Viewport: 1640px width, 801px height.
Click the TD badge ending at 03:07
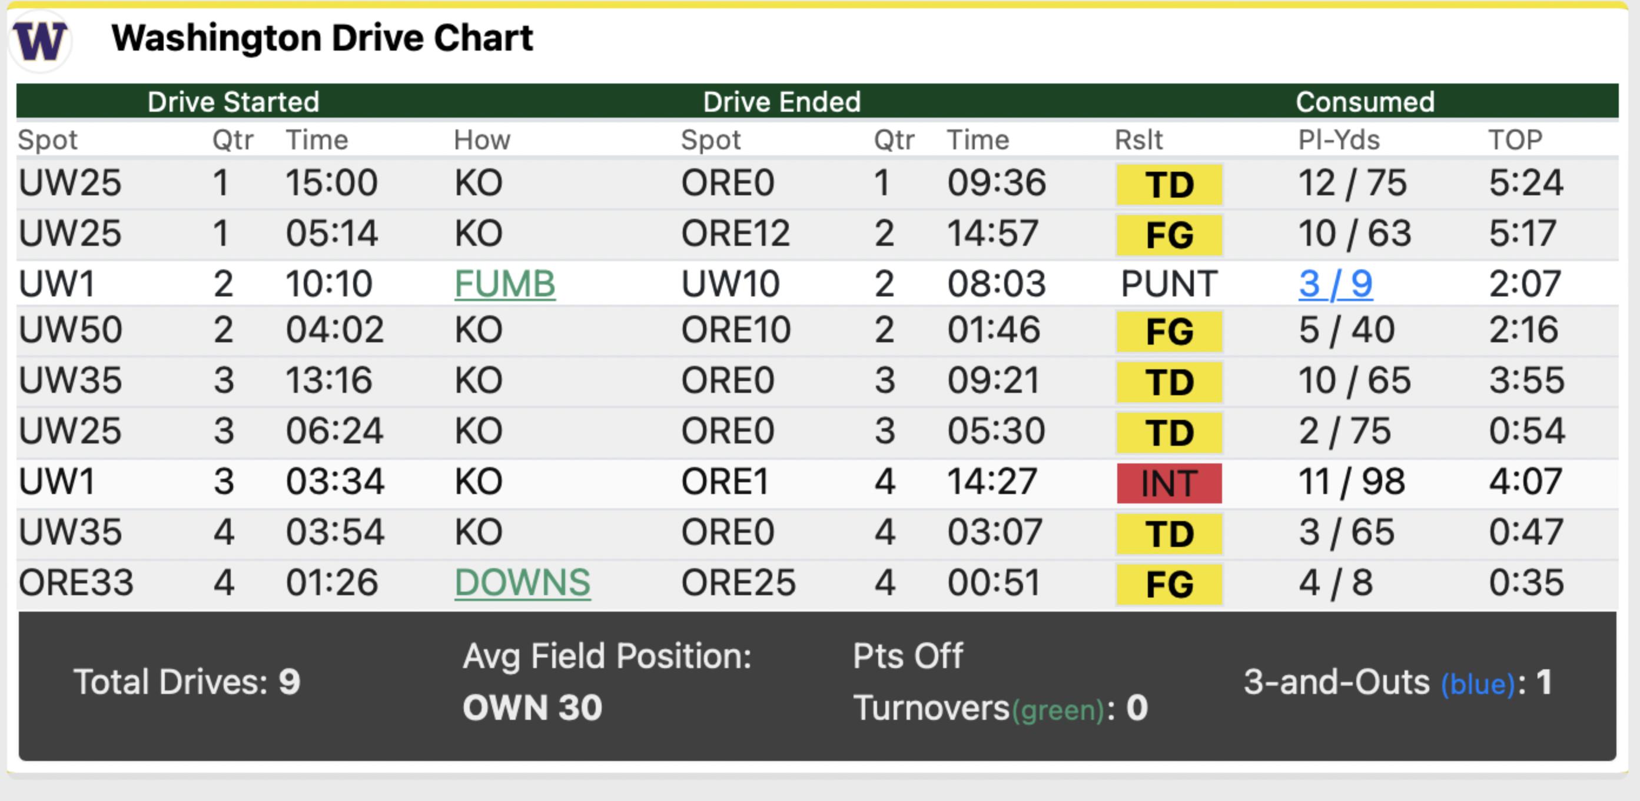tap(1169, 534)
